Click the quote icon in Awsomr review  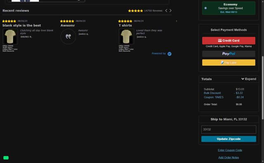click(68, 37)
